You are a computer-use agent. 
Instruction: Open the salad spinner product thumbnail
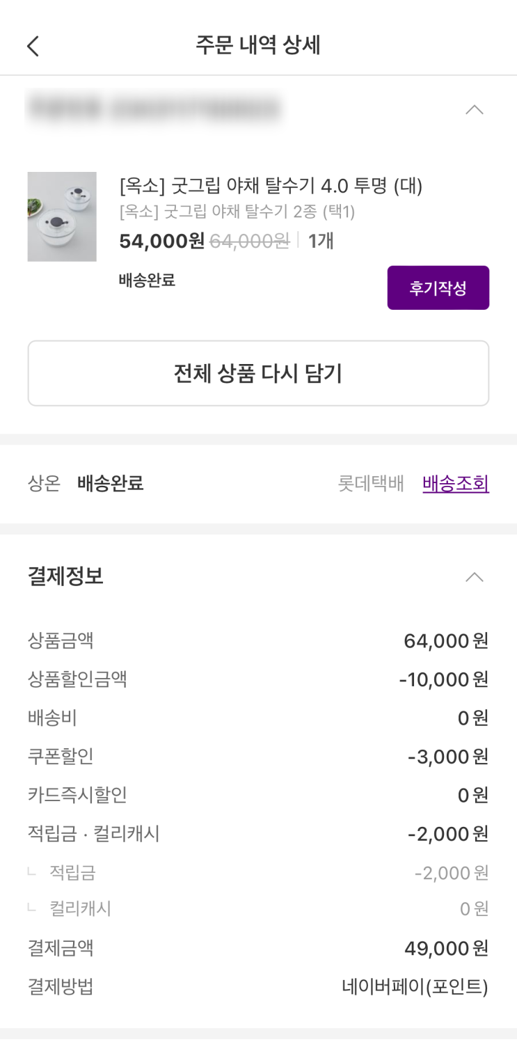click(62, 216)
